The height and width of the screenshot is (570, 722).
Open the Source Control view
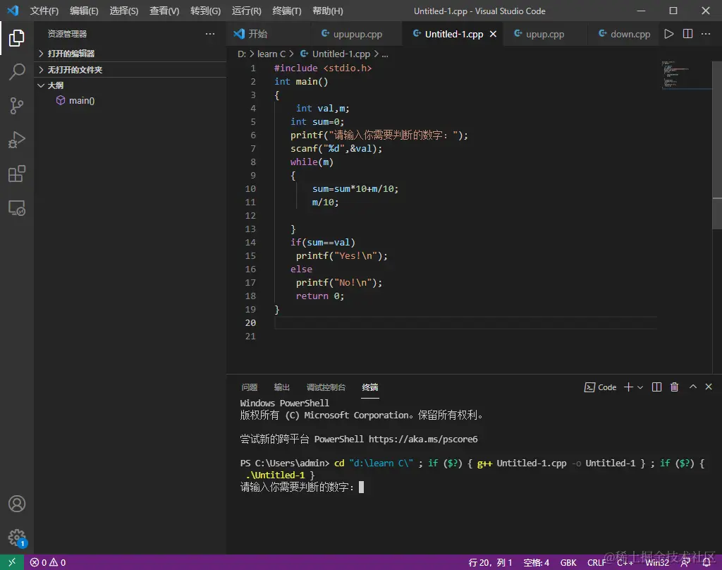(x=17, y=106)
